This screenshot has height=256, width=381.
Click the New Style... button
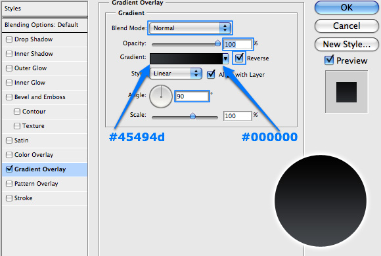click(346, 44)
